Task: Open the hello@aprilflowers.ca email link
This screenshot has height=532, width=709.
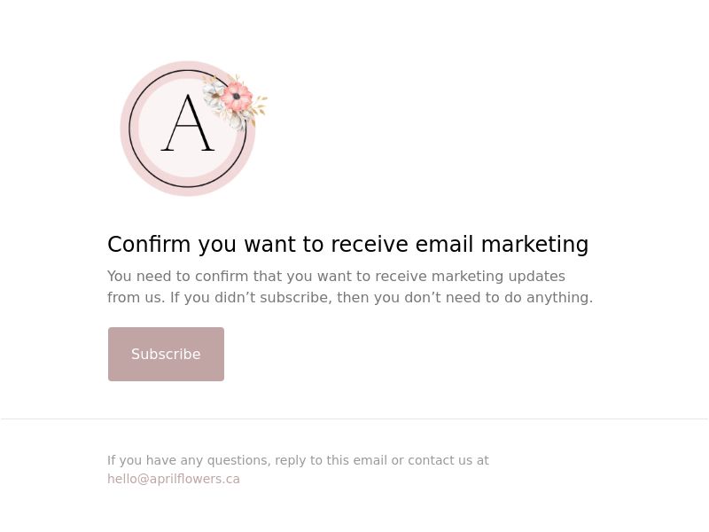Action: click(x=174, y=479)
